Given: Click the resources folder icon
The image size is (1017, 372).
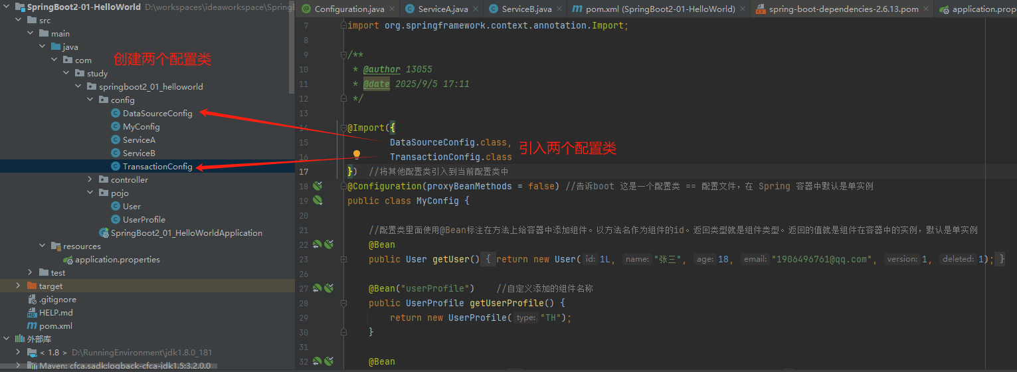Looking at the screenshot, I should [x=56, y=246].
